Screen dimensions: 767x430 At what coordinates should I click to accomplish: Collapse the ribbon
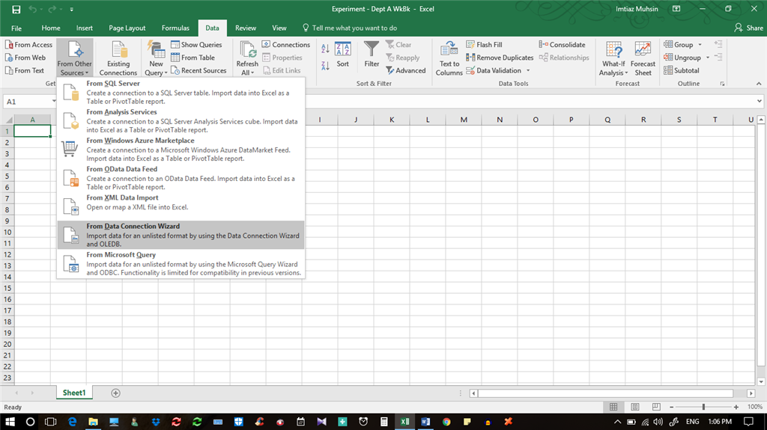[x=759, y=84]
